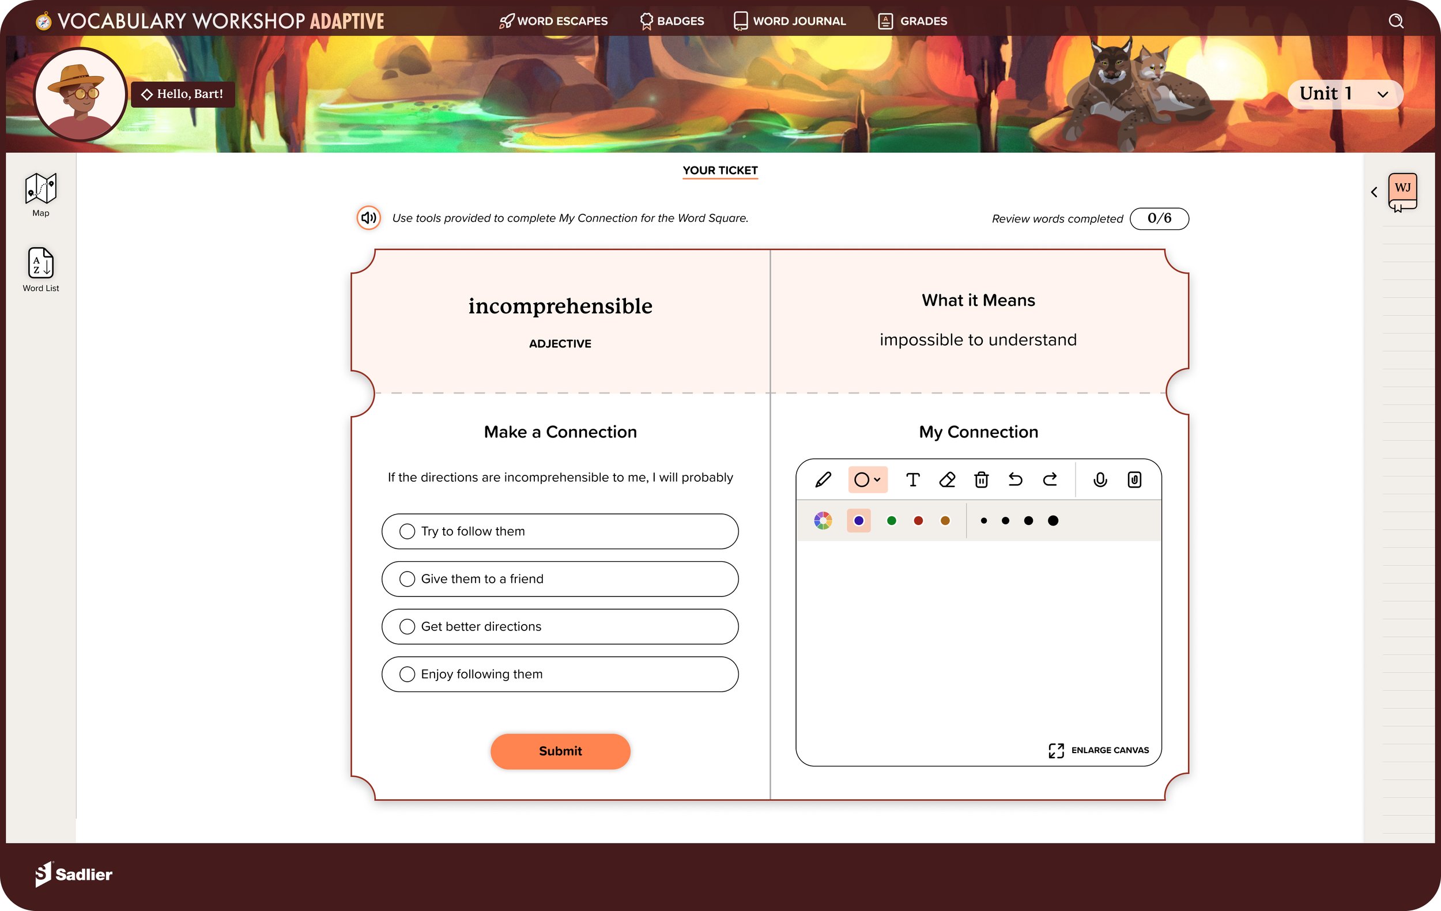The height and width of the screenshot is (911, 1441).
Task: Choose the red color swatch
Action: [x=918, y=520]
